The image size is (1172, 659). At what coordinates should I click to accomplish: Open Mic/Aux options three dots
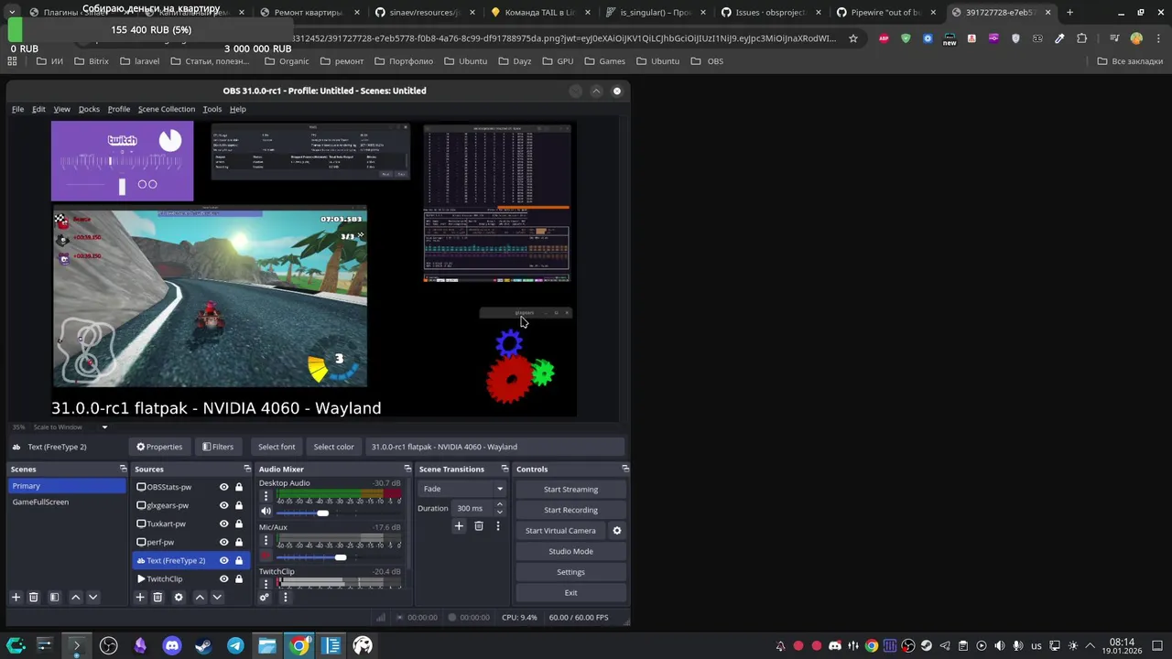(x=266, y=541)
